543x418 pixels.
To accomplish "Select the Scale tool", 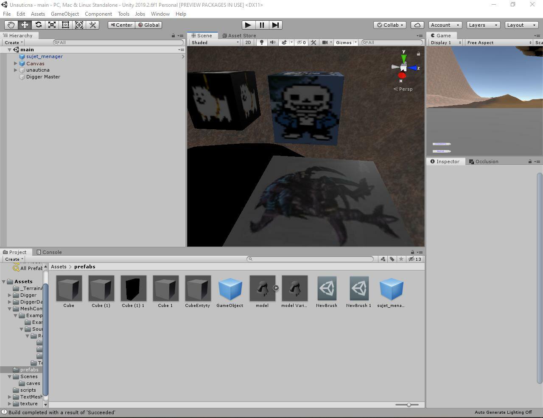I will tap(52, 25).
